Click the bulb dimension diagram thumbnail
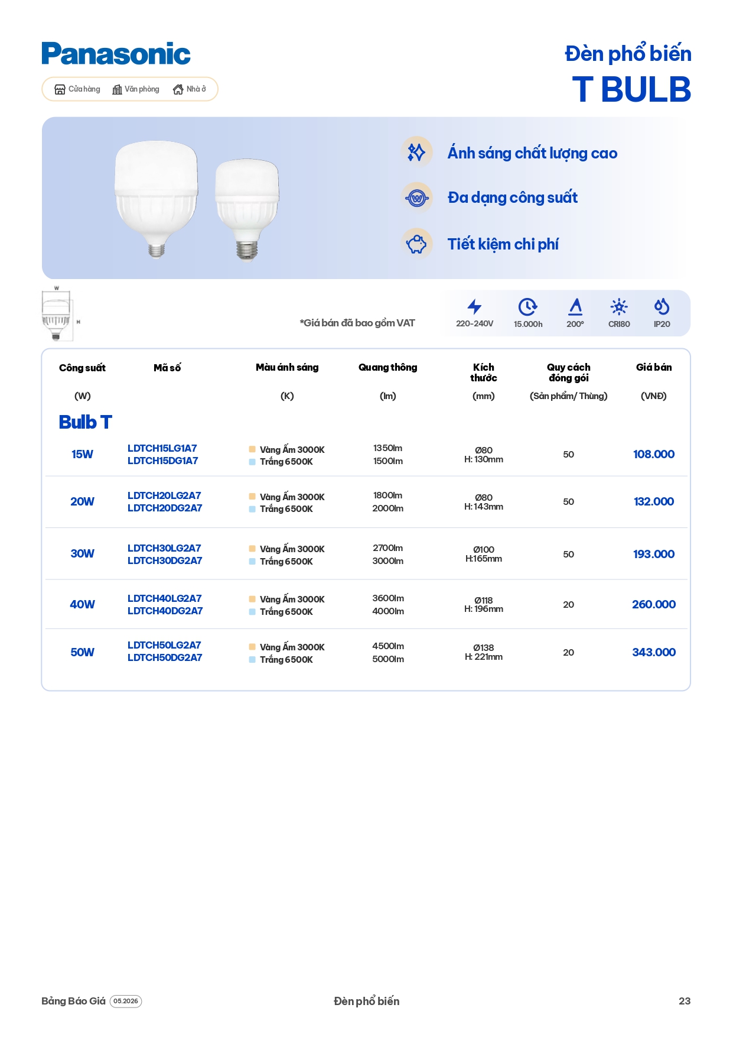Image resolution: width=733 pixels, height=1037 pixels. coord(58,313)
